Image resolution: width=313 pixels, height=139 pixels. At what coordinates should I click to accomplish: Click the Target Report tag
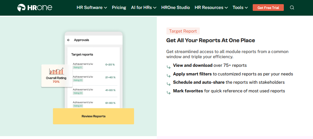(x=183, y=31)
